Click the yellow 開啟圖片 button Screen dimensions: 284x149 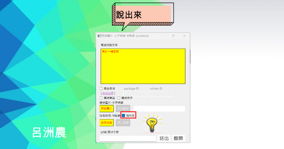coord(106,108)
